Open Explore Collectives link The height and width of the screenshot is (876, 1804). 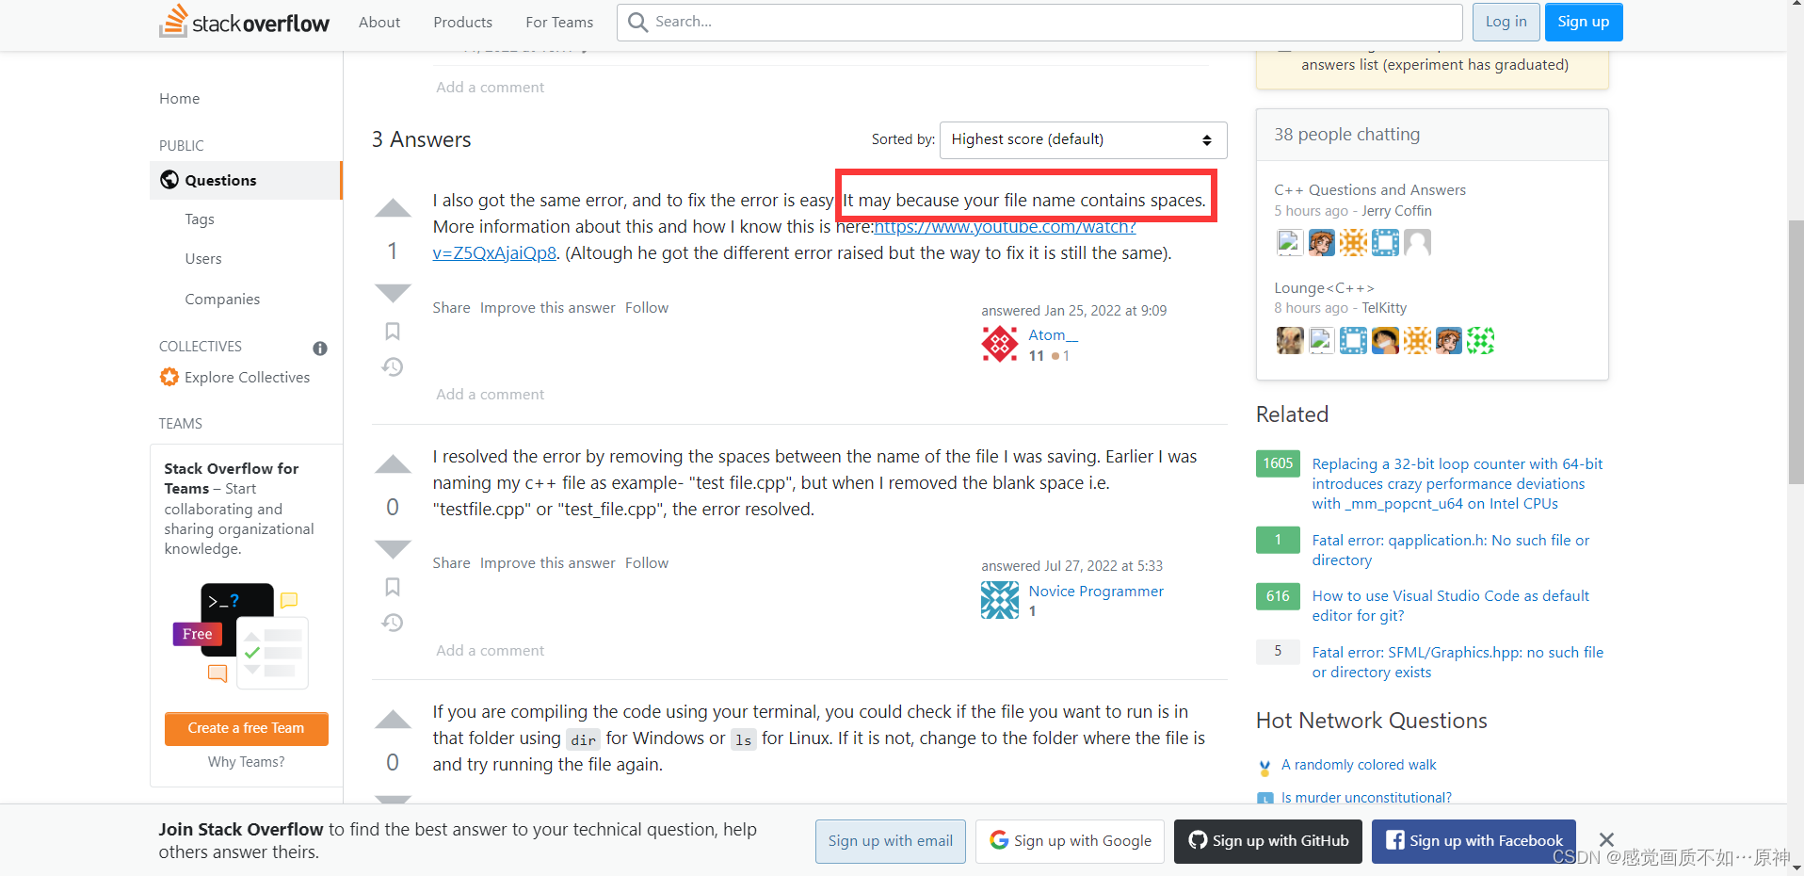click(247, 377)
